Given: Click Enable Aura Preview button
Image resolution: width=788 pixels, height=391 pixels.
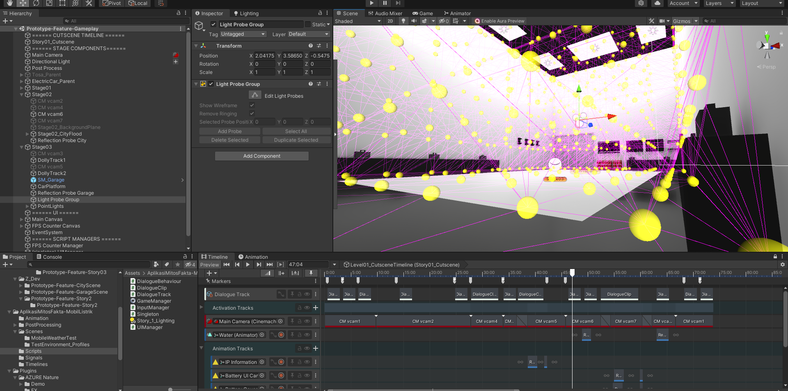Looking at the screenshot, I should click(x=499, y=21).
